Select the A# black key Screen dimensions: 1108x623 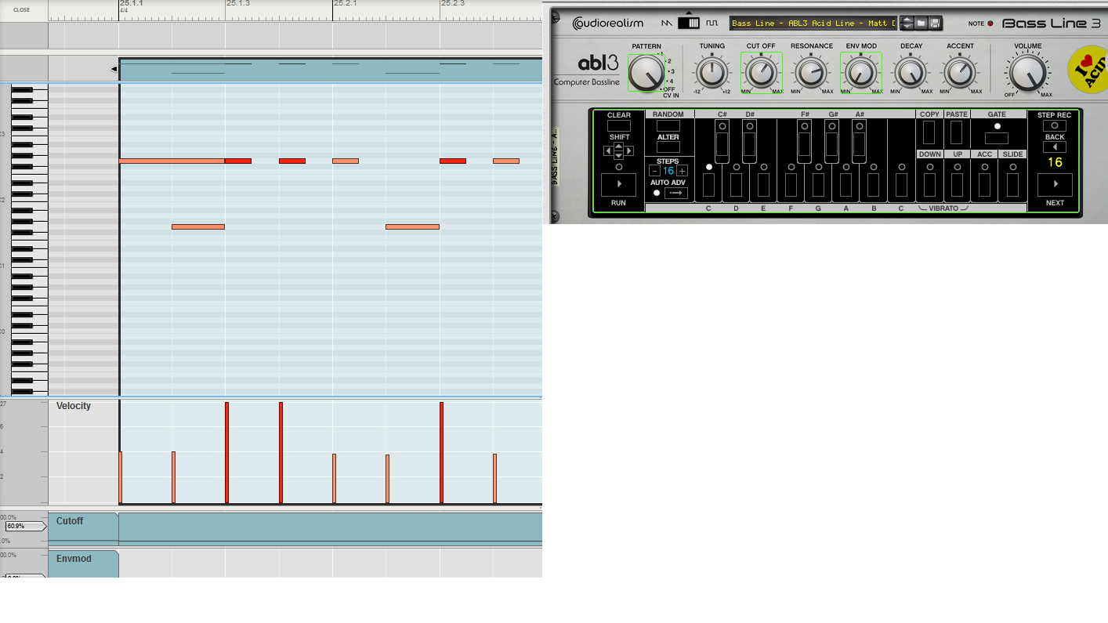point(860,145)
